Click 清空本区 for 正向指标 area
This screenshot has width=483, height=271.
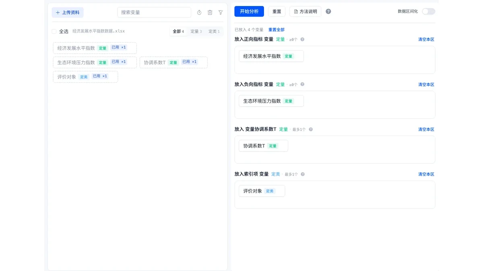(x=426, y=39)
